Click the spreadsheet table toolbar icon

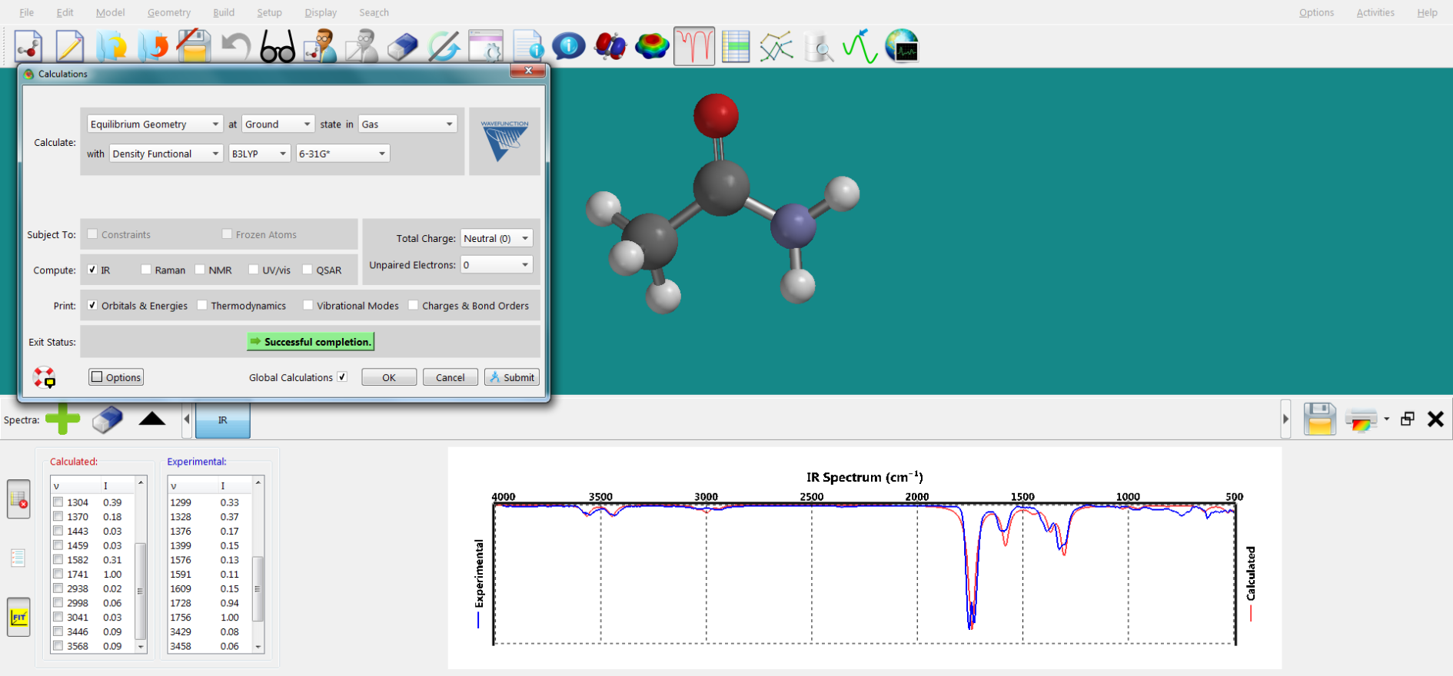(x=736, y=47)
